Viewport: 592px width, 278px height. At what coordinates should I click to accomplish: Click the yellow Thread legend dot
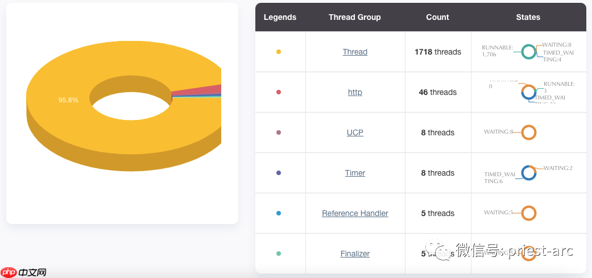point(279,52)
